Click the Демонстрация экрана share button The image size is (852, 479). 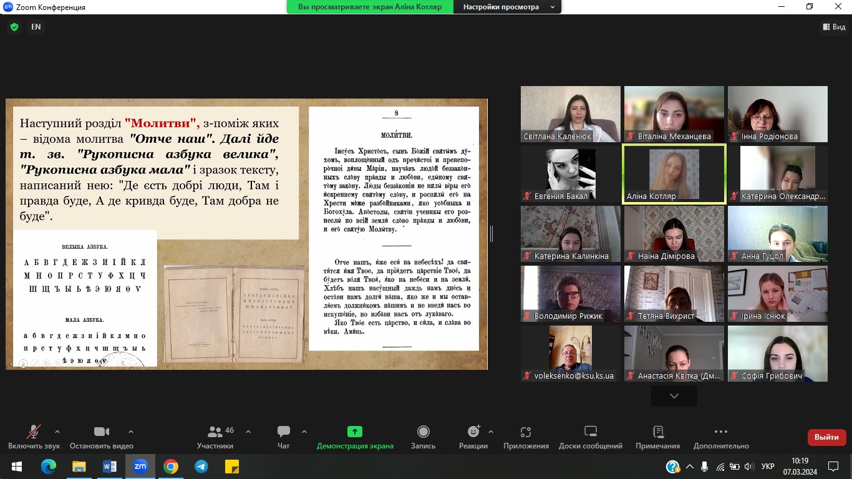(355, 432)
